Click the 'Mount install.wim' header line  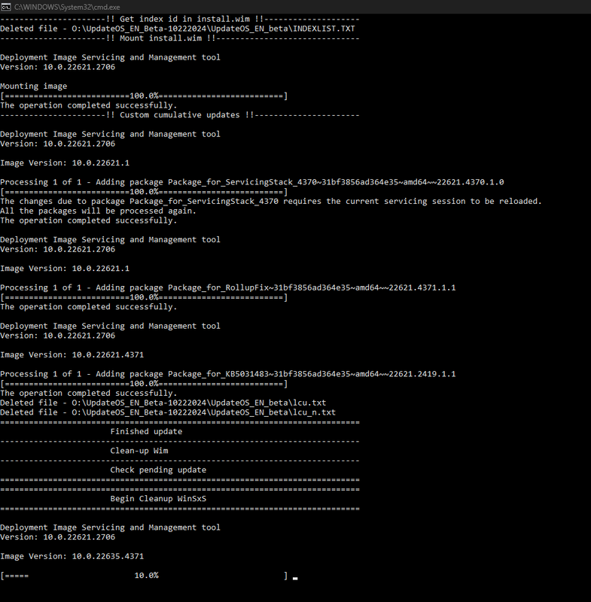(x=180, y=38)
